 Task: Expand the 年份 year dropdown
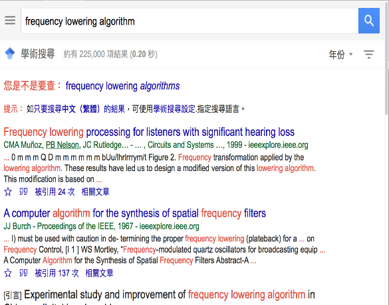(340, 54)
